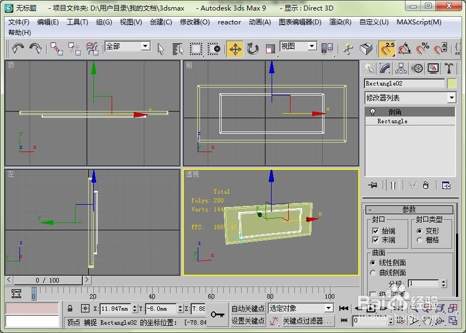This screenshot has height=333, width=466.
Task: Click the 设置关键点 button
Action: (x=248, y=321)
